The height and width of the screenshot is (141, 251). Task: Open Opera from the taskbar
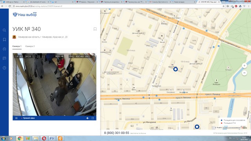[44, 138]
